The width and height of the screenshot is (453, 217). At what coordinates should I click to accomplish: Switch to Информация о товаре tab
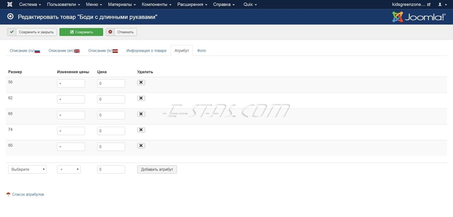[x=146, y=51]
